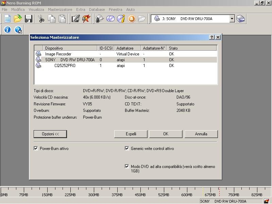Open the J: SONY drive dropdown arrow
The image size is (272, 204).
point(232,19)
